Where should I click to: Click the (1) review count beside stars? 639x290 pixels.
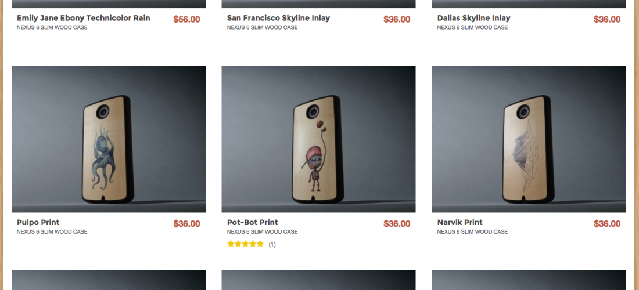coord(272,244)
